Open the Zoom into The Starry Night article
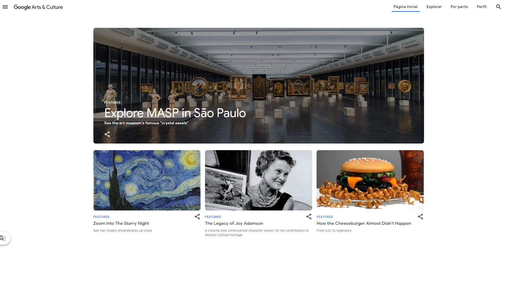Screen dimensions: 529x281 click(121, 223)
